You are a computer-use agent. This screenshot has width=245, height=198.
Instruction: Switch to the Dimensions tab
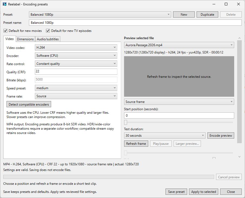tap(25, 39)
